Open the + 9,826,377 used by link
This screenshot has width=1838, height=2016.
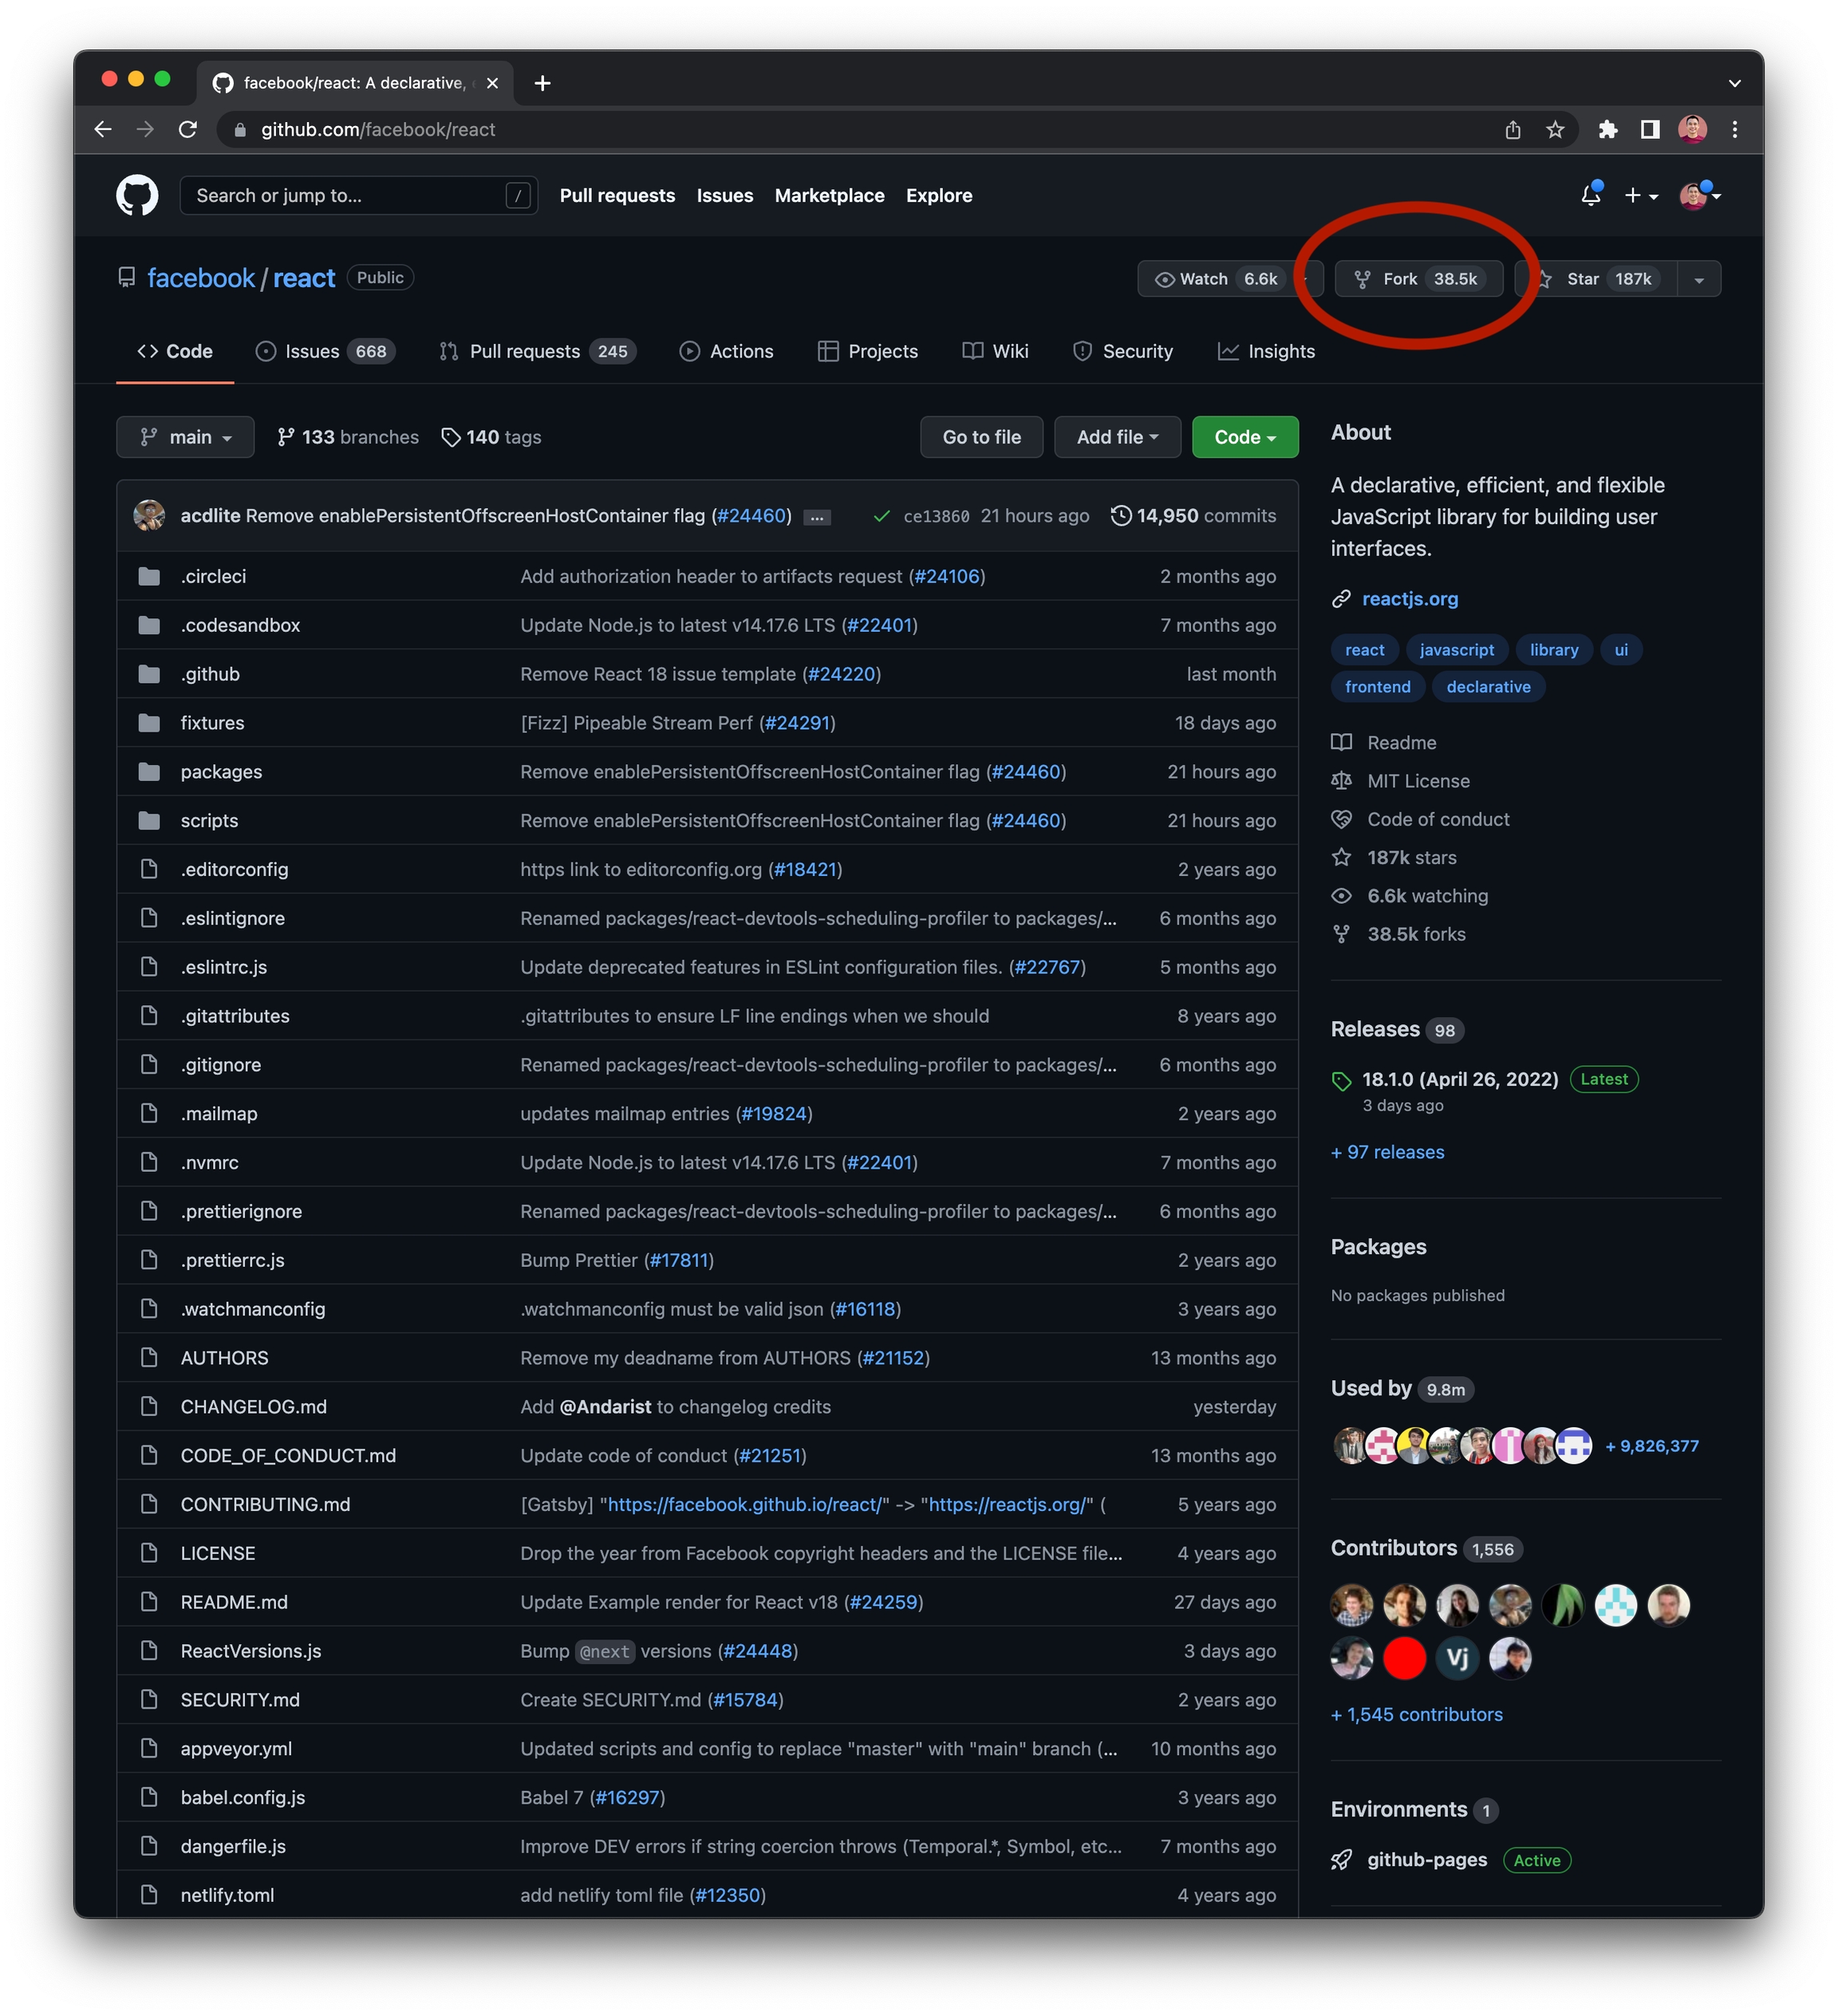[1651, 1446]
